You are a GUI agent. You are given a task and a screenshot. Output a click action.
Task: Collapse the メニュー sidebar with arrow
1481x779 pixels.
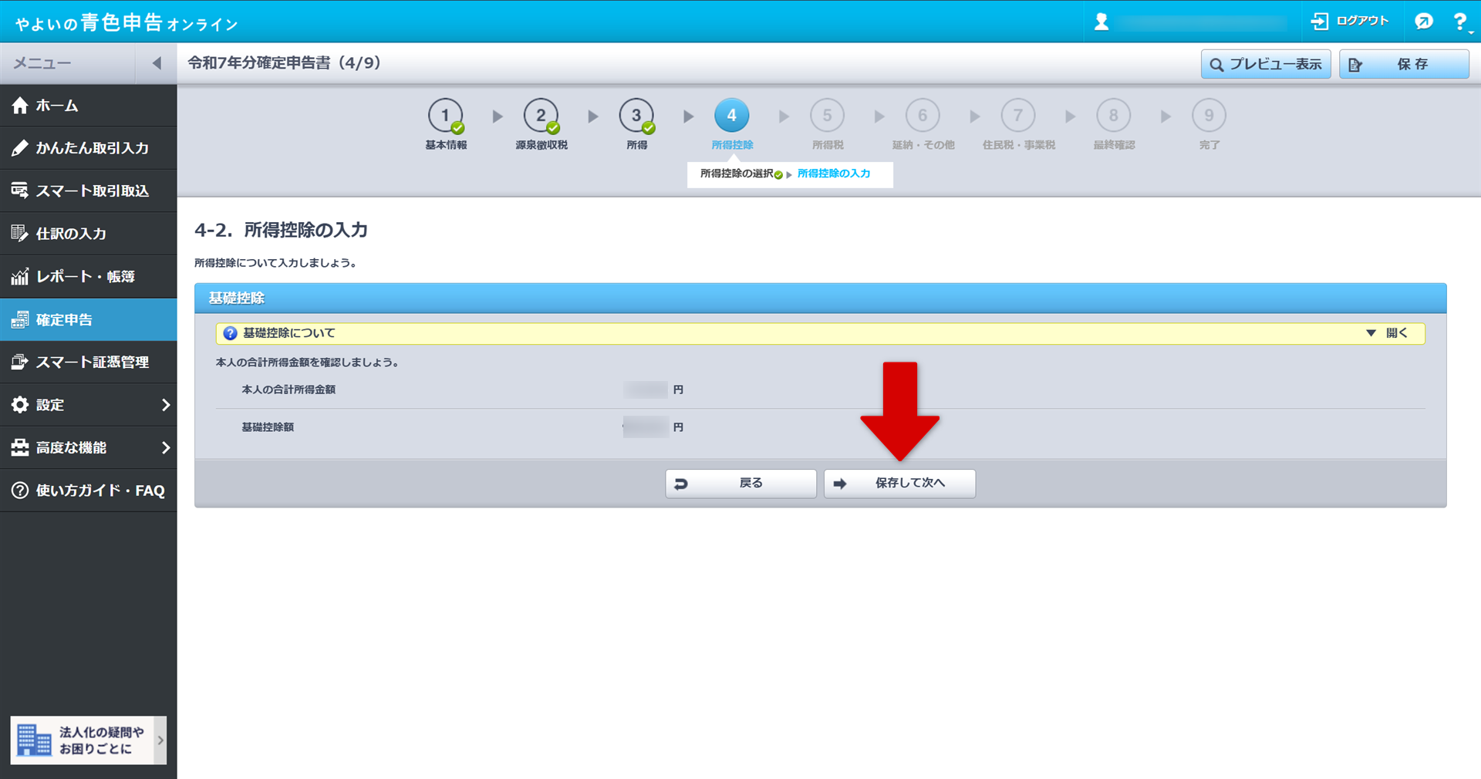click(x=157, y=63)
